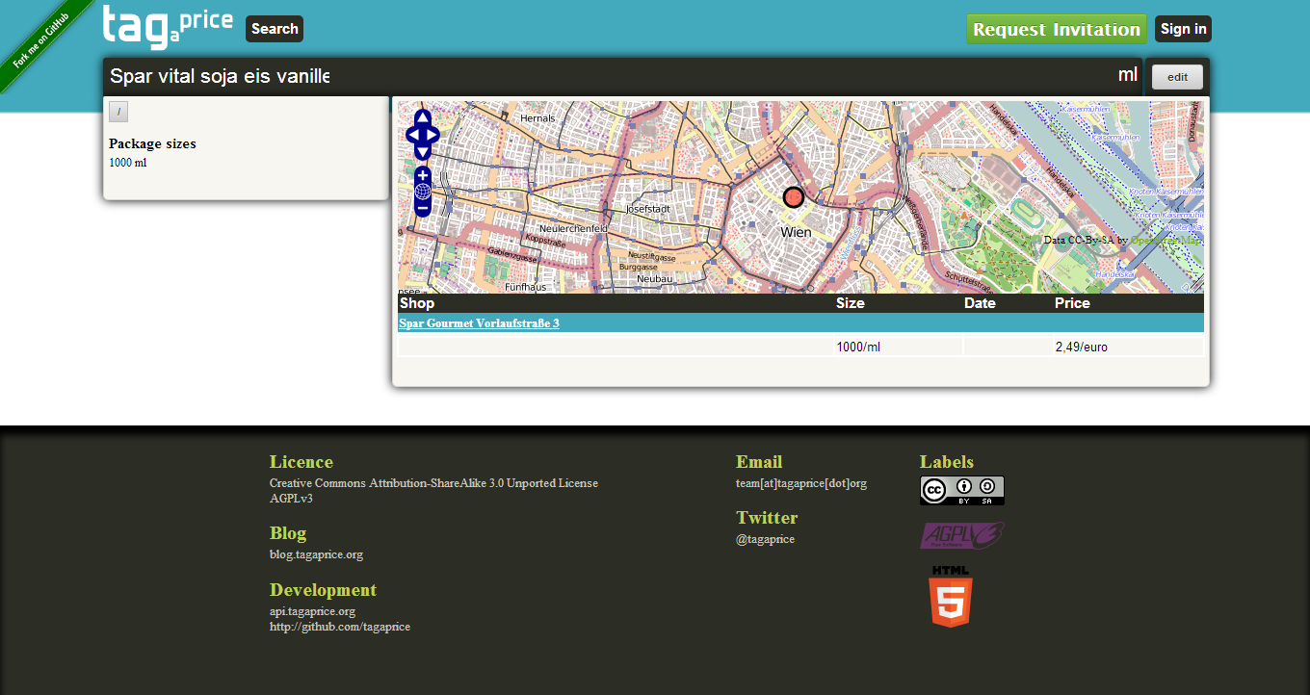Image resolution: width=1310 pixels, height=695 pixels.
Task: Open the OpenStreetMap attribution link on map
Action: [1166, 240]
